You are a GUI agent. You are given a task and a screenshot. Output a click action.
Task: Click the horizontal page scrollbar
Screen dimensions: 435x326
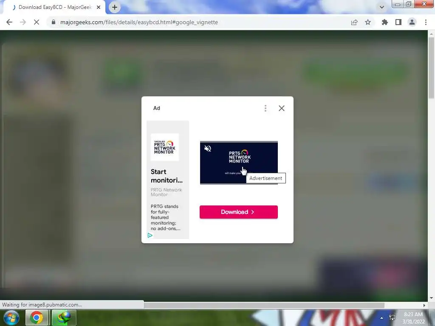point(264,305)
